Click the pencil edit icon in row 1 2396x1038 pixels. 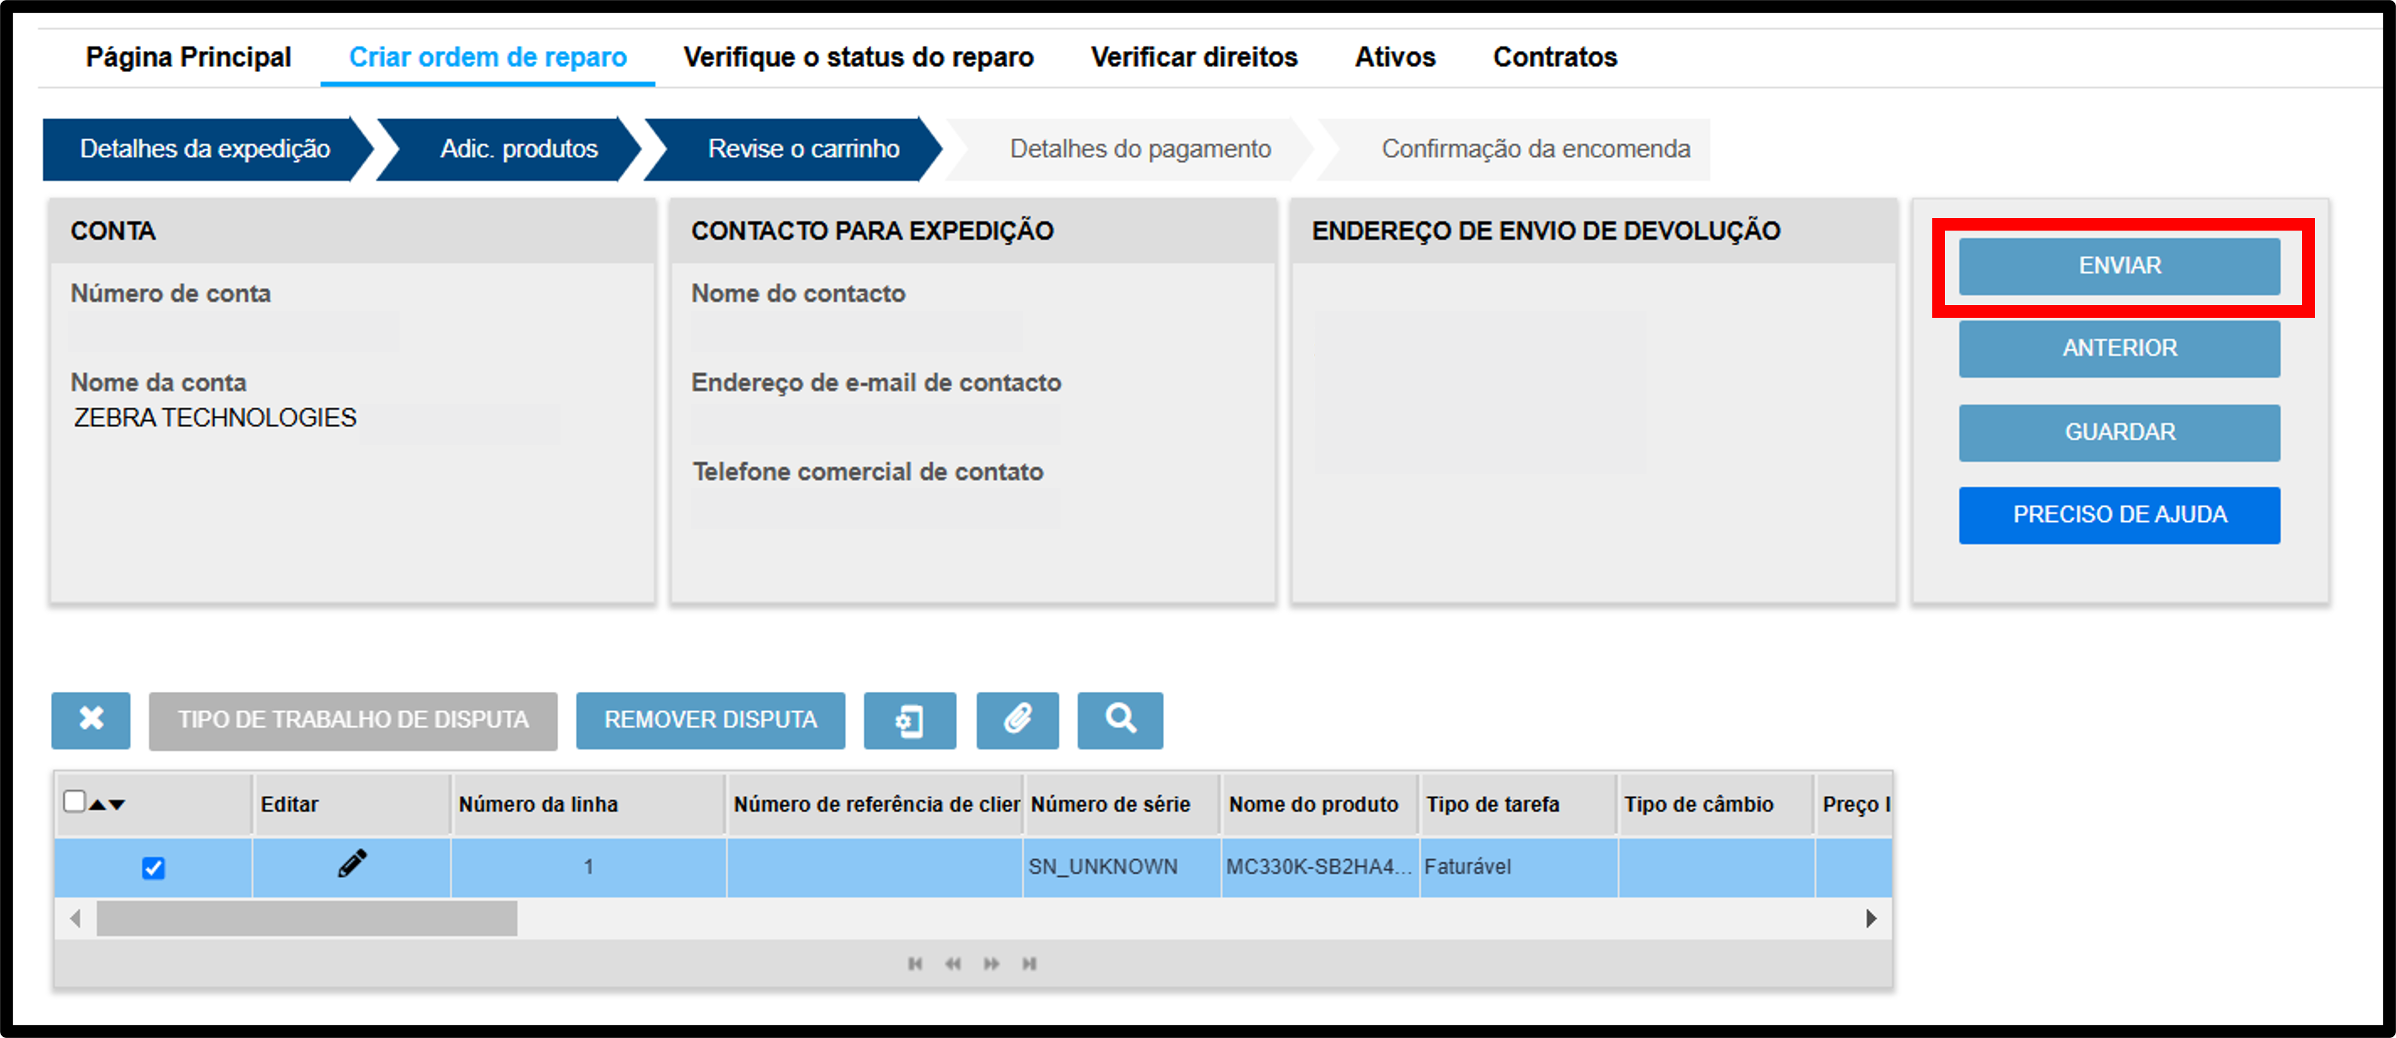point(352,865)
